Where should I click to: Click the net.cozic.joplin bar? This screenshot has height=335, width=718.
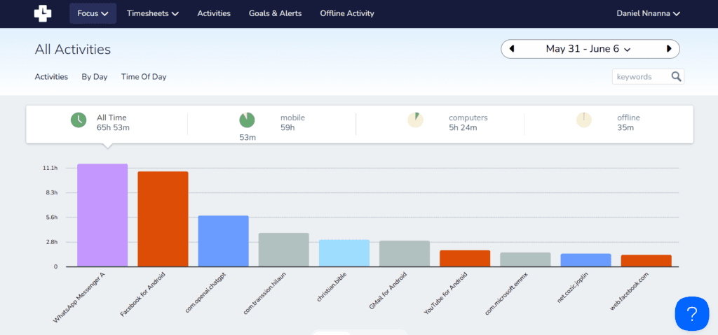coord(586,260)
